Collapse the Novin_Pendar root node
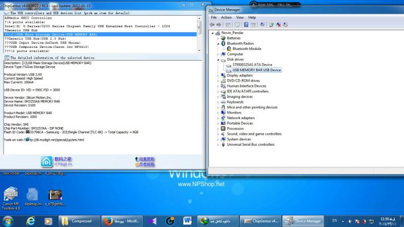The image size is (404, 227). point(213,33)
